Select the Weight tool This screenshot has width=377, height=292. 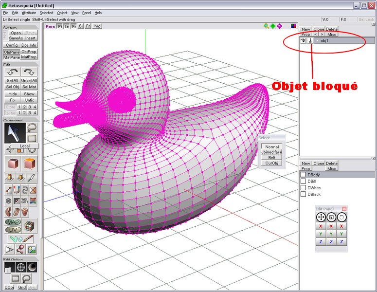tap(25, 201)
